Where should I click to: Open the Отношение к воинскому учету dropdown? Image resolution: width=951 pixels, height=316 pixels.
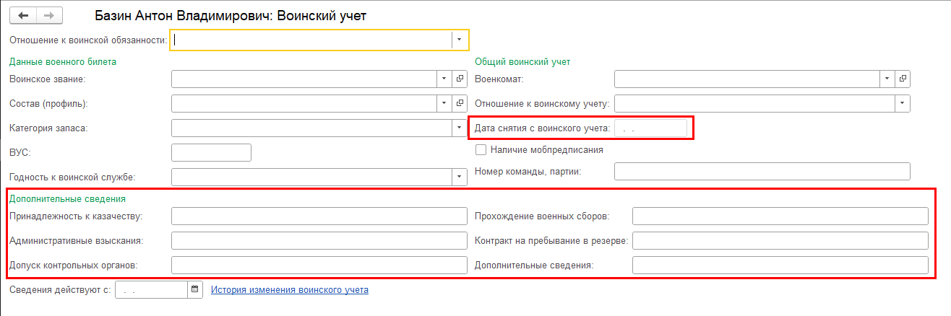pyautogui.click(x=902, y=103)
